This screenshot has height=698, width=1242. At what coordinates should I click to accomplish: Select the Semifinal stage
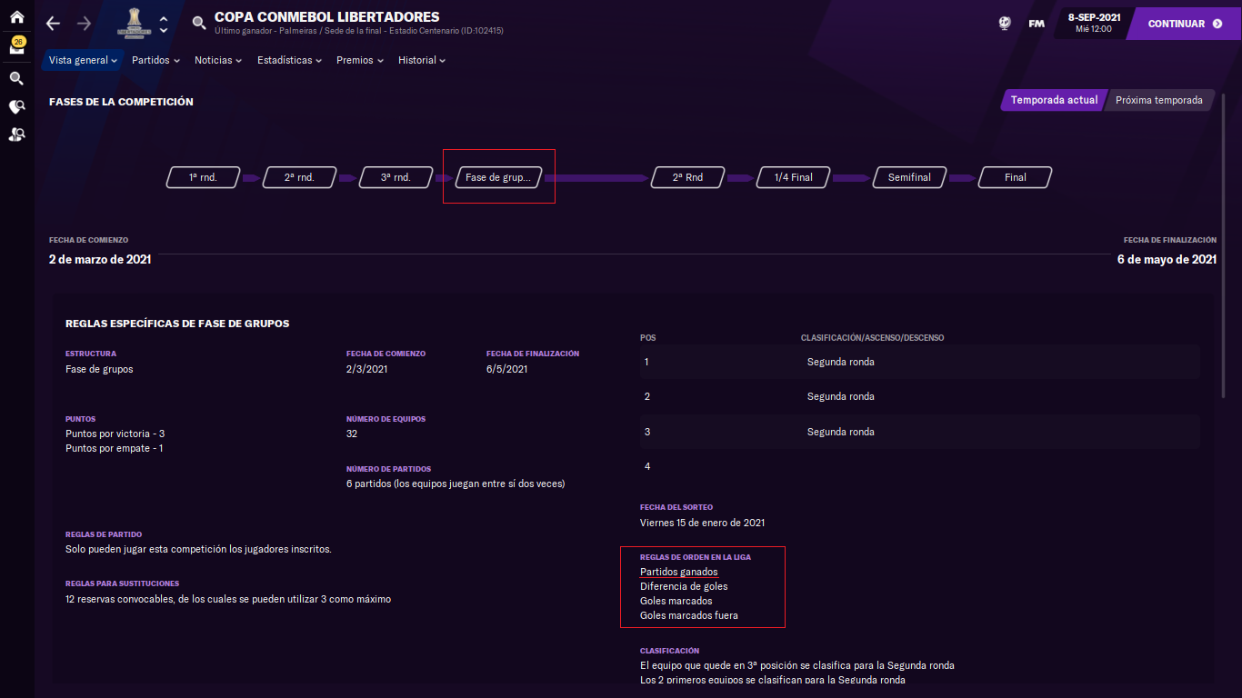pyautogui.click(x=909, y=177)
